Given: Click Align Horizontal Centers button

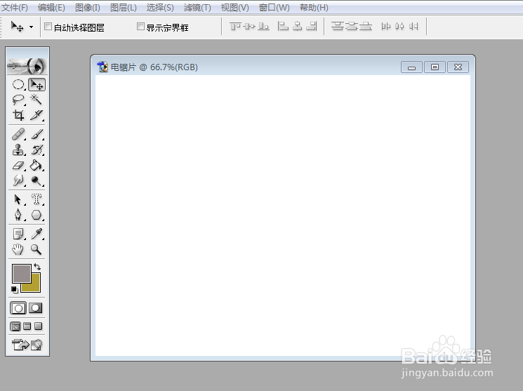Looking at the screenshot, I should tap(297, 26).
